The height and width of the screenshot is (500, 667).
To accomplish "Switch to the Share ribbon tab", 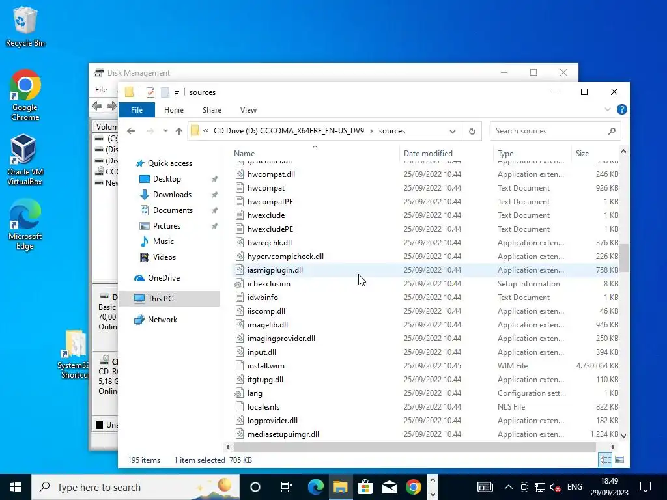I will [212, 110].
